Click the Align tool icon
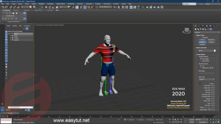The height and width of the screenshot is (124, 221). tap(119, 7)
